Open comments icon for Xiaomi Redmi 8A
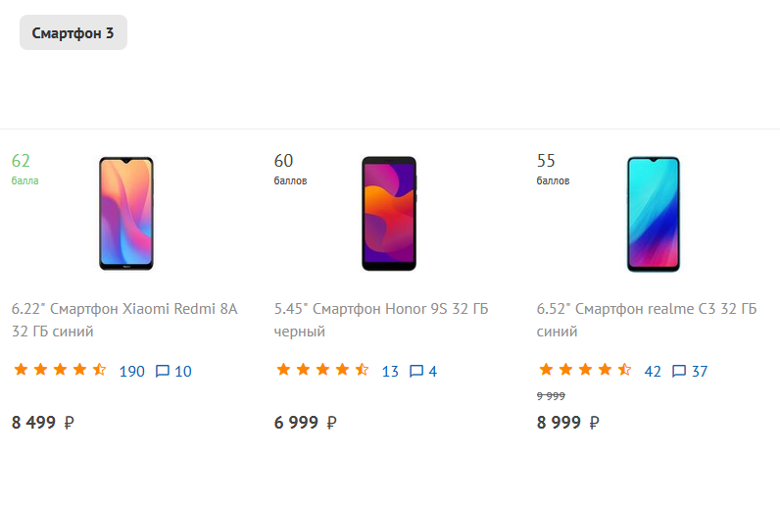Image resolution: width=780 pixels, height=511 pixels. pyautogui.click(x=162, y=371)
